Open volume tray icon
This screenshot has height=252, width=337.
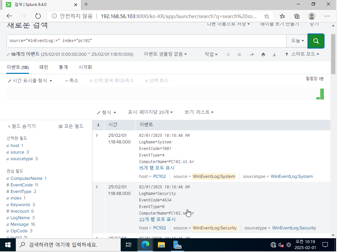click(281, 245)
